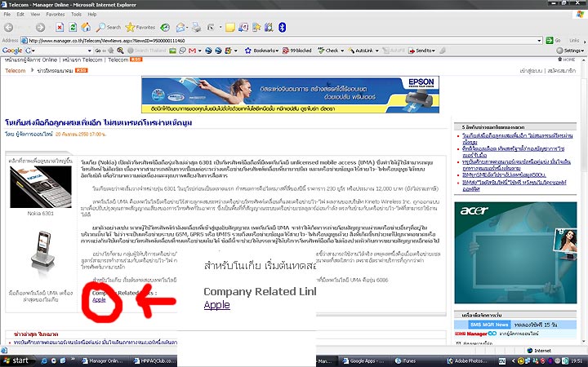Switch to HPPAQClub.com taskbar window

(x=155, y=361)
